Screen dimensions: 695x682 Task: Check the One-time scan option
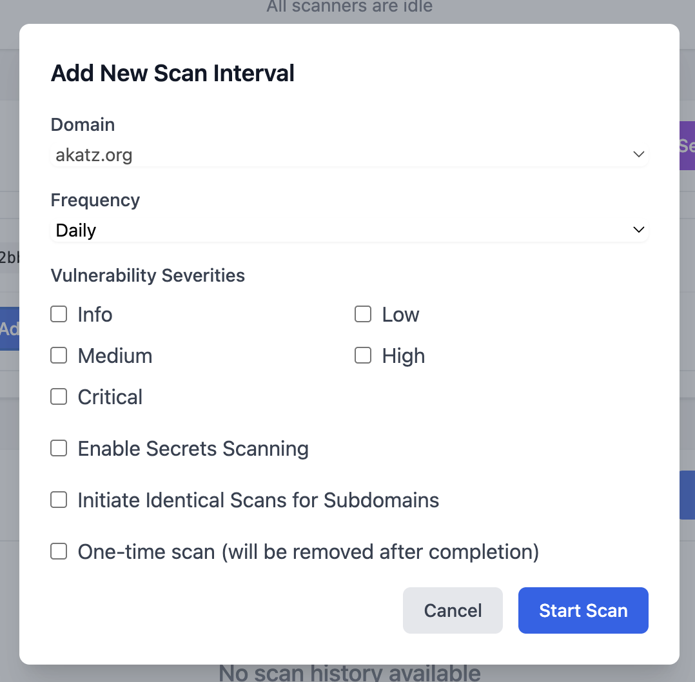[59, 552]
